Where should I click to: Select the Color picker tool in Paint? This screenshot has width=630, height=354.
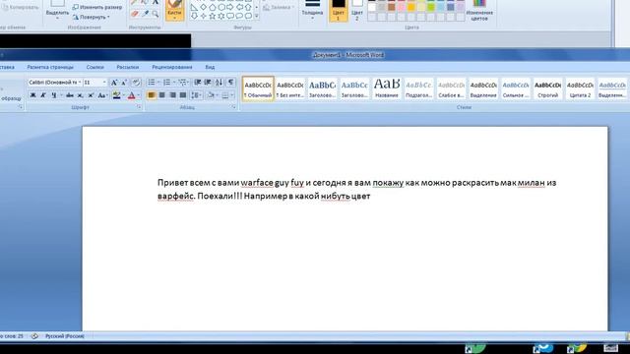[146, 13]
